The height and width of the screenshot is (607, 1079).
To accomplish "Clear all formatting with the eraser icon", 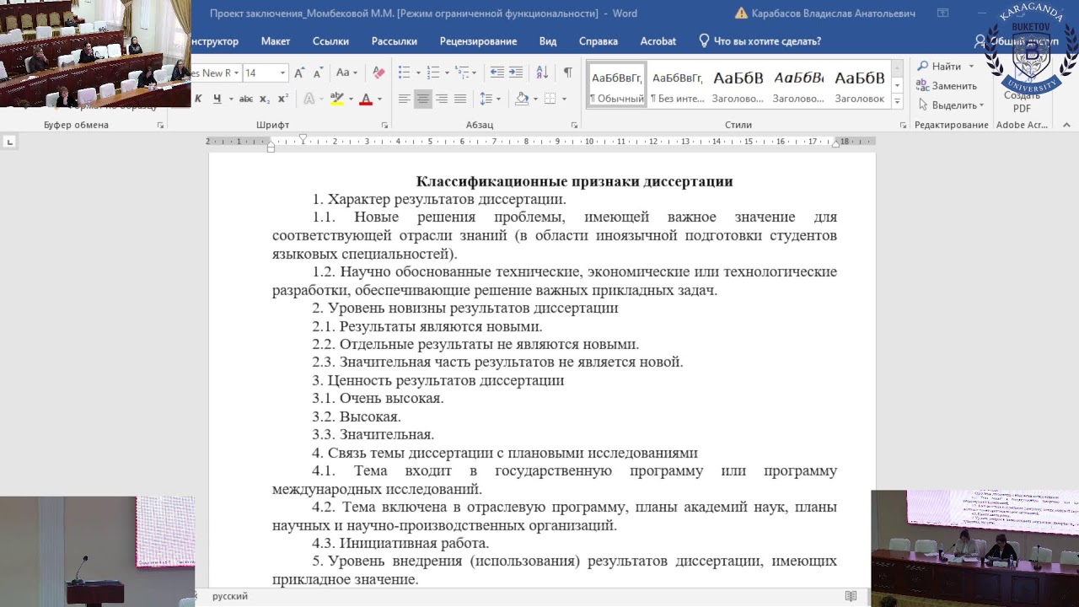I will [x=379, y=73].
